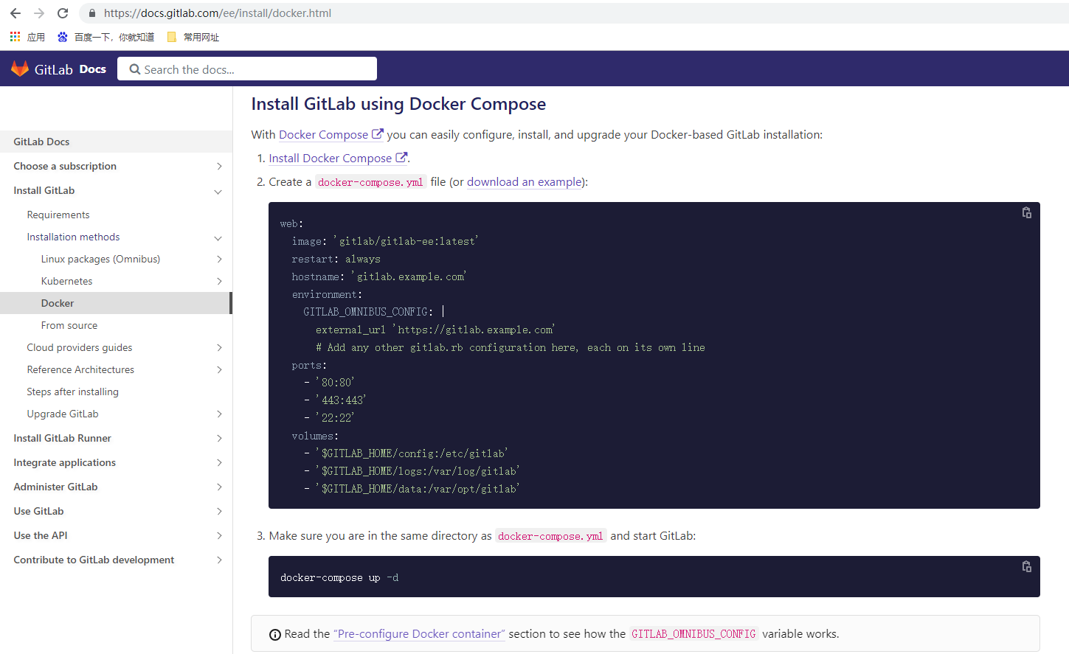Reload the page with refresh icon
This screenshot has width=1069, height=654.
63,13
